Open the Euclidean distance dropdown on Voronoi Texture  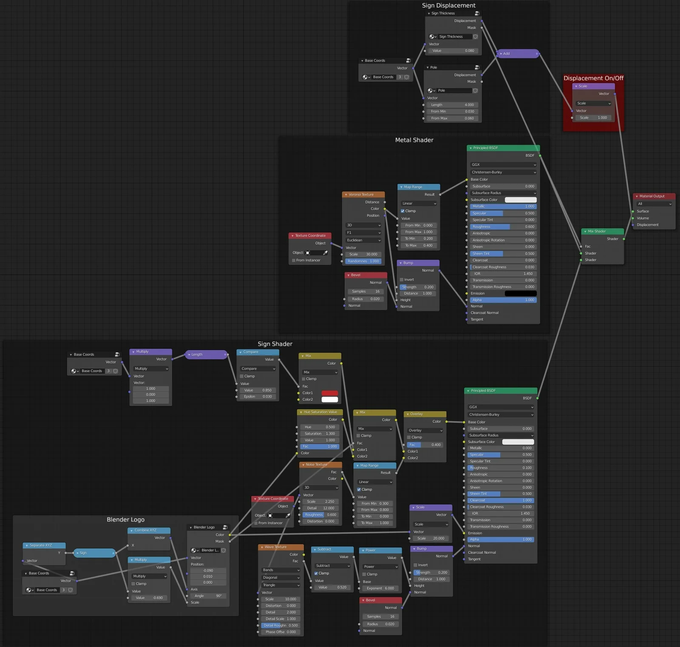click(x=363, y=240)
